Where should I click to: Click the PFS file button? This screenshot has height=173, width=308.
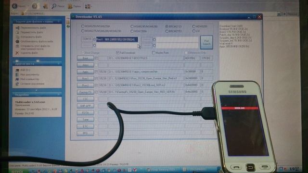tap(85, 133)
